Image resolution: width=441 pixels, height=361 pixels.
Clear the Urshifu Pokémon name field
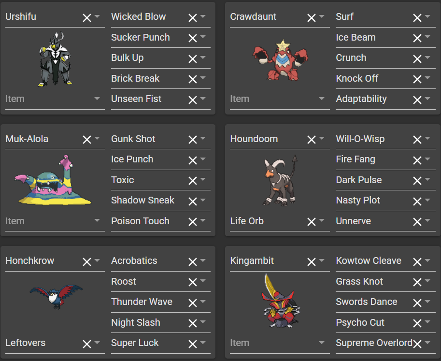87,18
